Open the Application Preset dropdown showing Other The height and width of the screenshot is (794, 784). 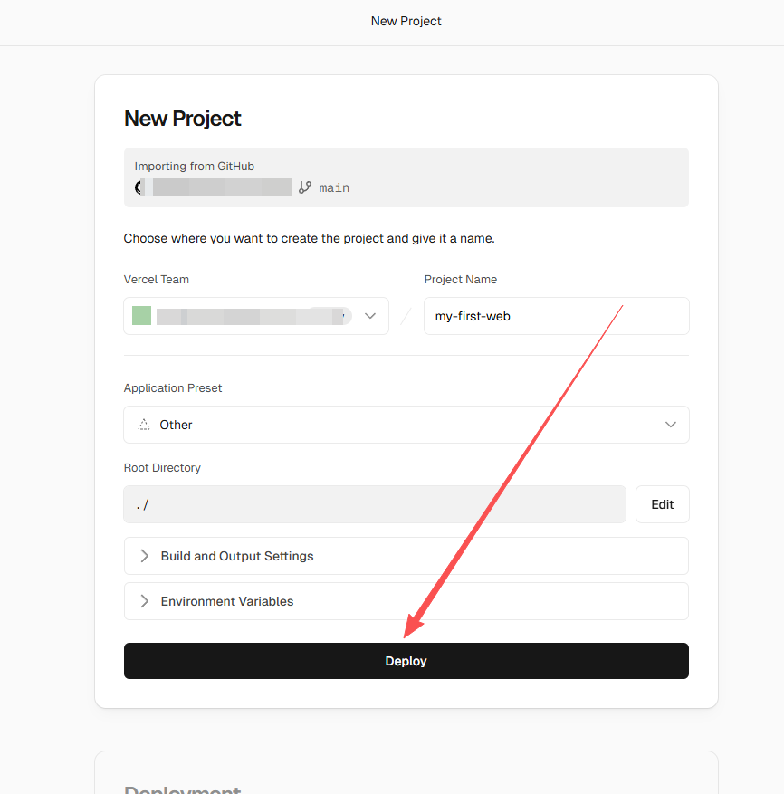coord(406,425)
